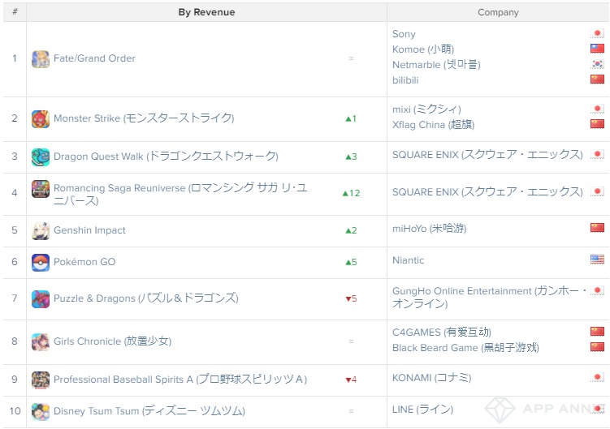Open the Niantic company link

click(408, 260)
